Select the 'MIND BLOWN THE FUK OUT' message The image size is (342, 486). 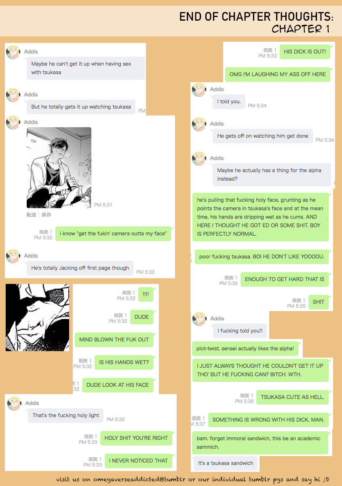(x=114, y=340)
